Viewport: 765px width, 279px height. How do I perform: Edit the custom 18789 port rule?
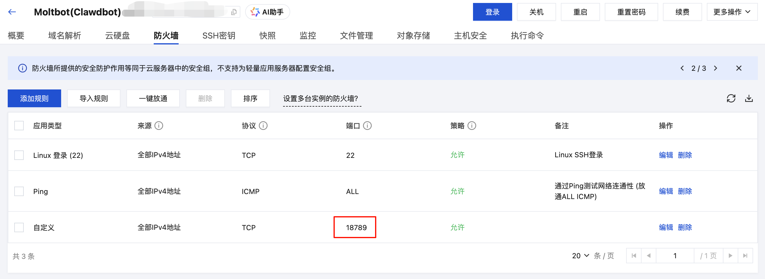coord(666,227)
